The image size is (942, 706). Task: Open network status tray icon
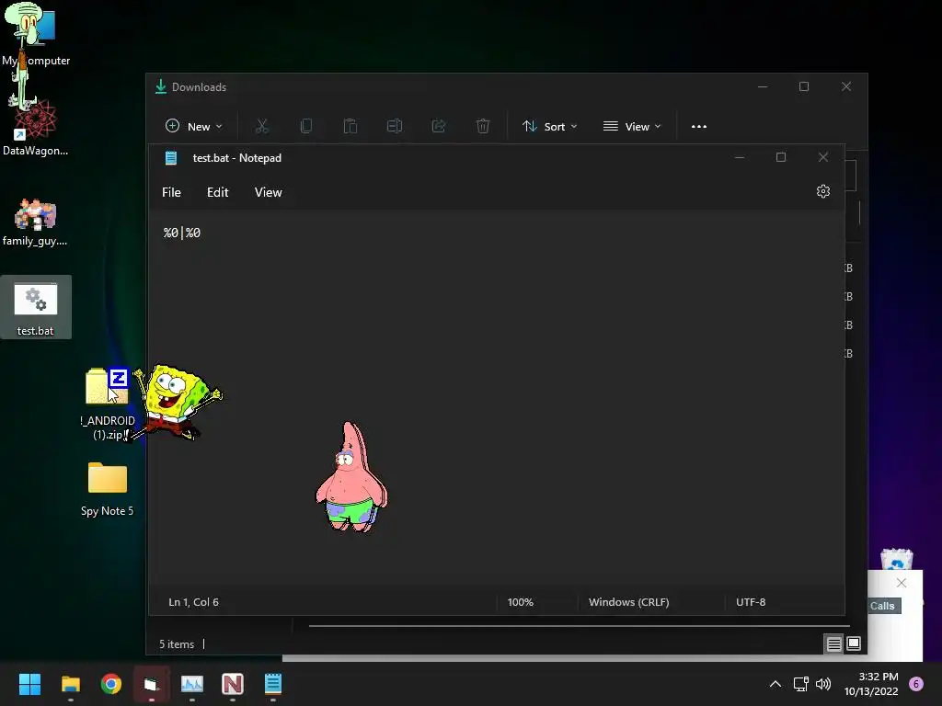click(x=801, y=684)
